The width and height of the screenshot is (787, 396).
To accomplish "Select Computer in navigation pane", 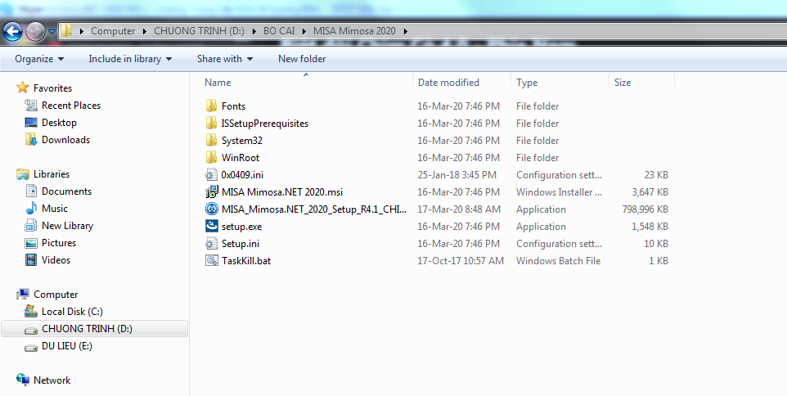I will 55,294.
